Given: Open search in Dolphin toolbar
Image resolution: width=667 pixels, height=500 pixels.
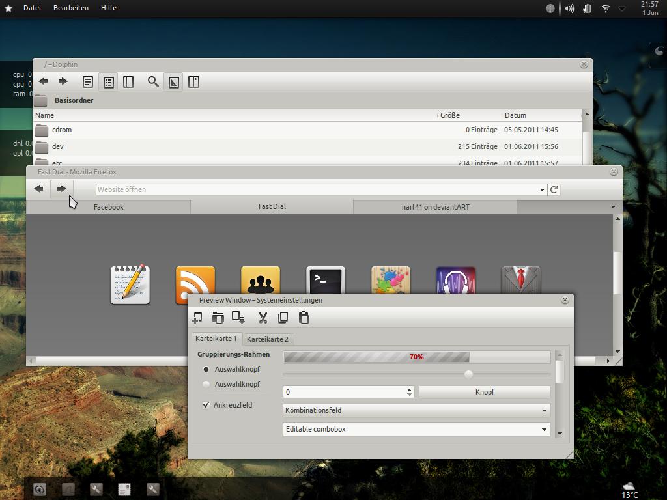Looking at the screenshot, I should point(153,81).
